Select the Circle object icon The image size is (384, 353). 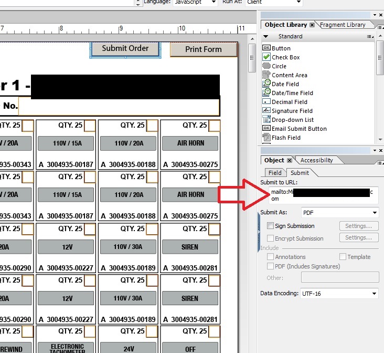pyautogui.click(x=266, y=66)
